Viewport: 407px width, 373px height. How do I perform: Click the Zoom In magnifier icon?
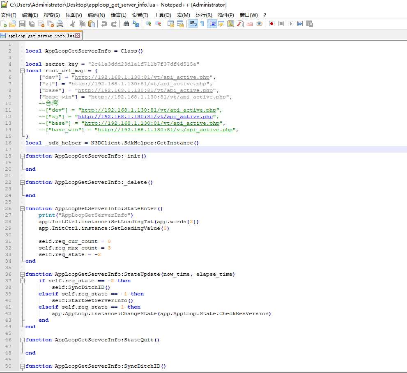[x=148, y=24]
